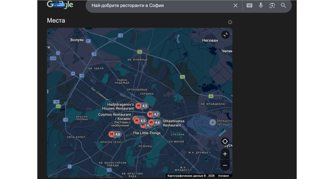Click the Места section heading
Image resolution: width=334 pixels, height=179 pixels.
pyautogui.click(x=56, y=21)
